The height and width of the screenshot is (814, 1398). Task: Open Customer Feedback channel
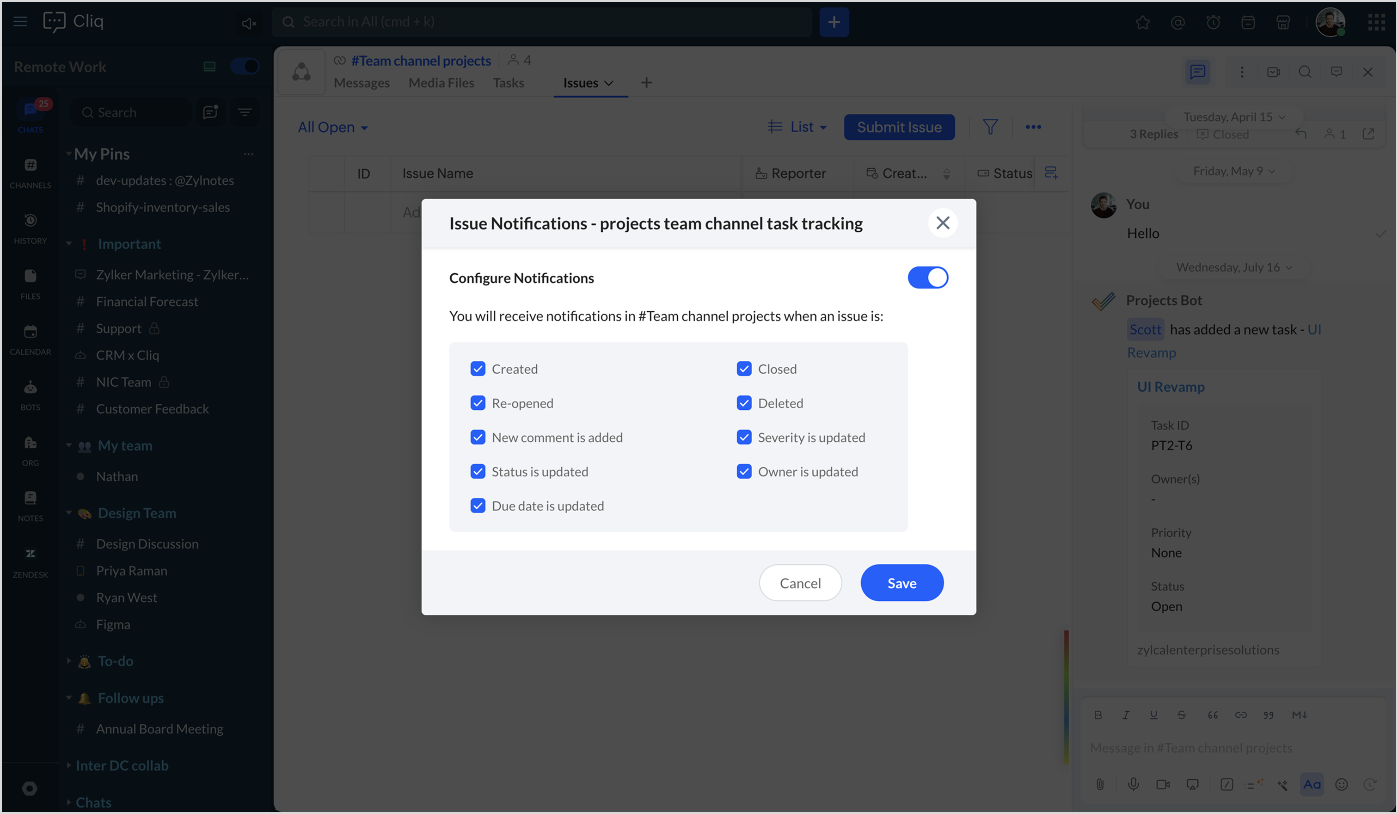pos(152,409)
